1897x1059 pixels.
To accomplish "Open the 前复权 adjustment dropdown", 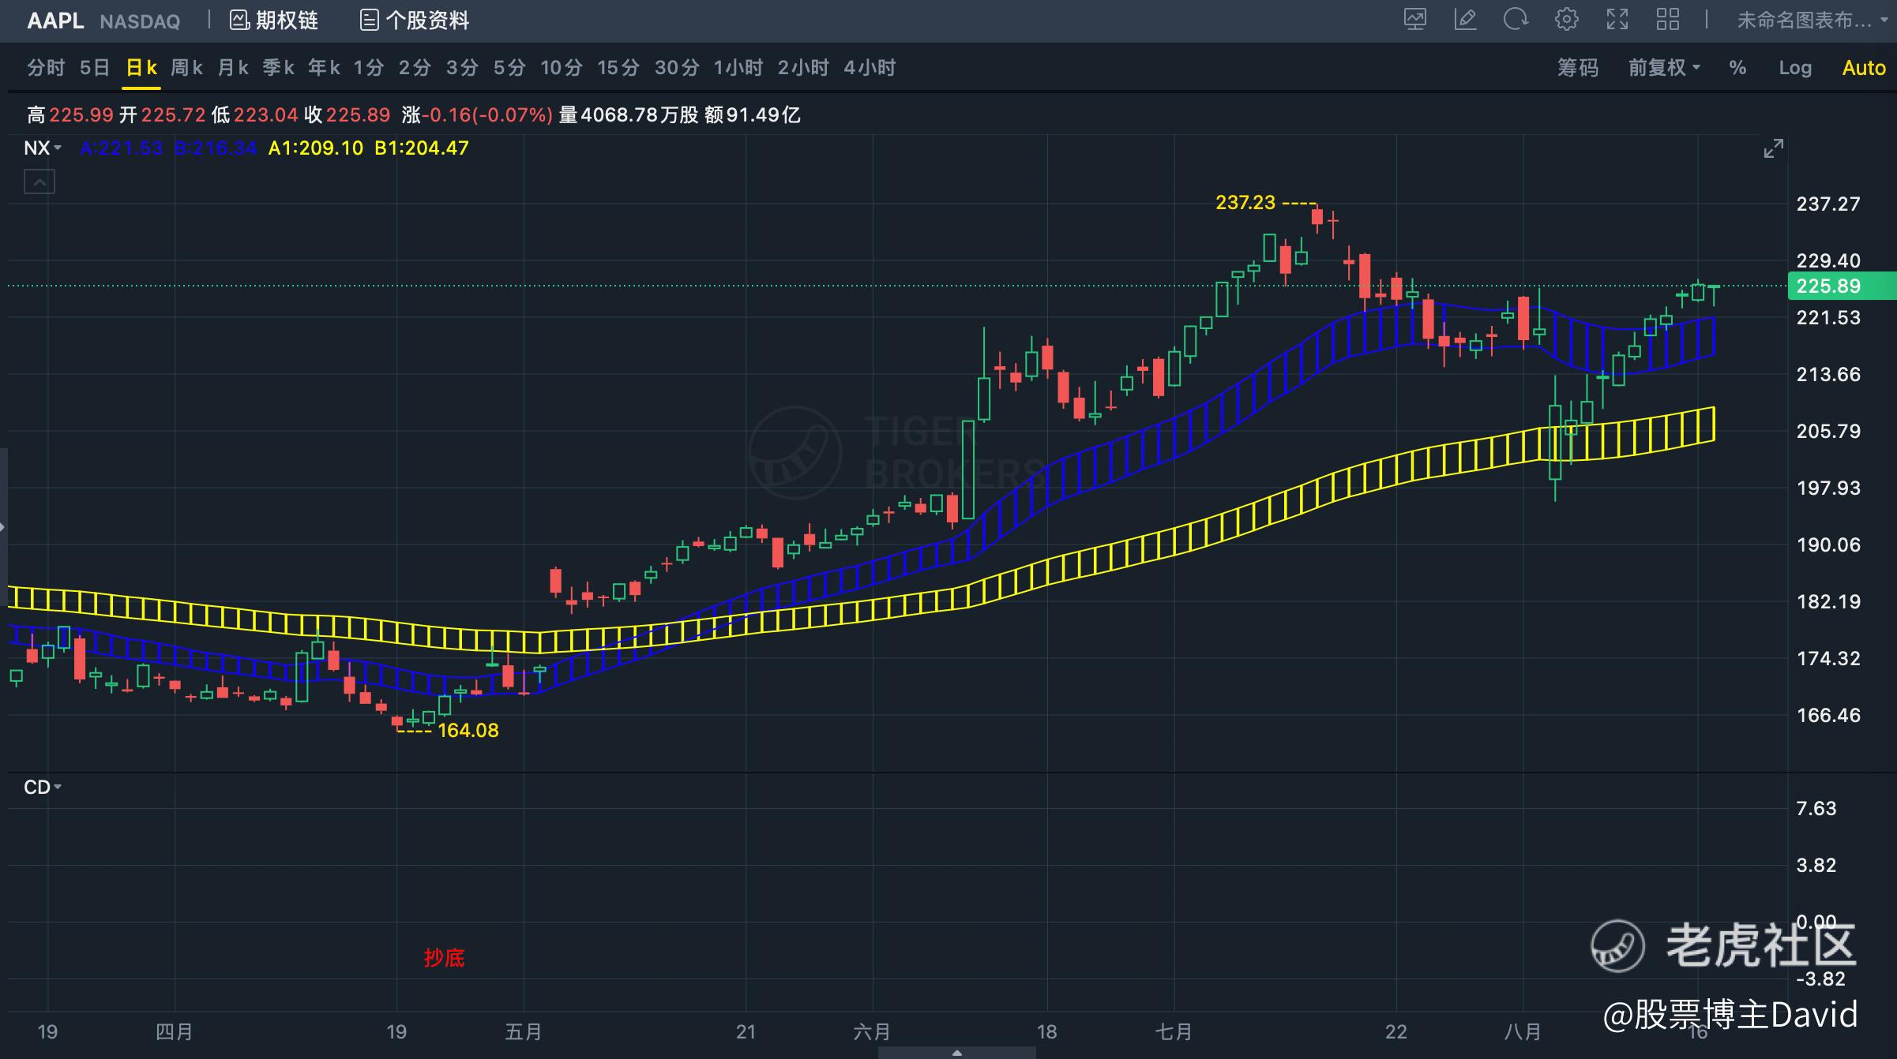I will pos(1664,68).
